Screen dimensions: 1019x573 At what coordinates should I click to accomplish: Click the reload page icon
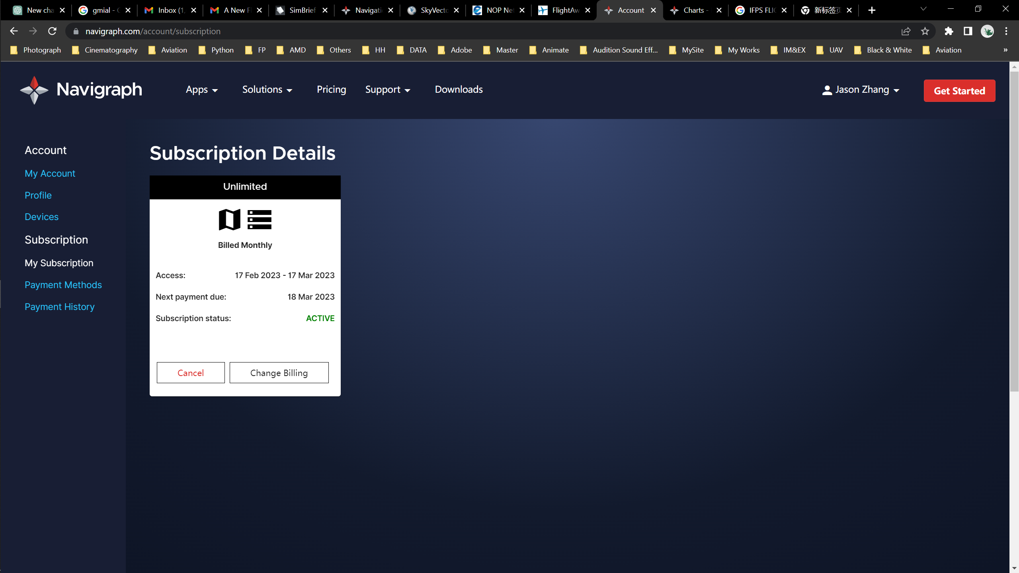click(x=52, y=31)
